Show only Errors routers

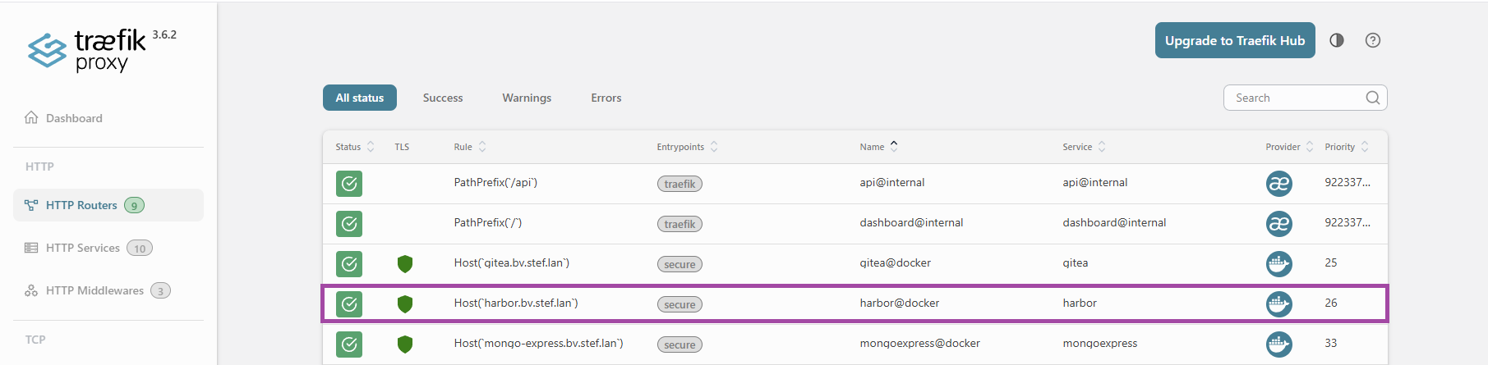[x=606, y=98]
